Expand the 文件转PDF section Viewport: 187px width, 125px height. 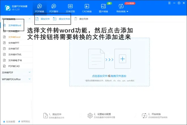point(29,72)
